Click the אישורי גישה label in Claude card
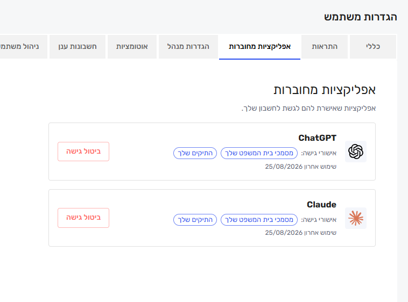The width and height of the screenshot is (408, 302). coord(319,220)
